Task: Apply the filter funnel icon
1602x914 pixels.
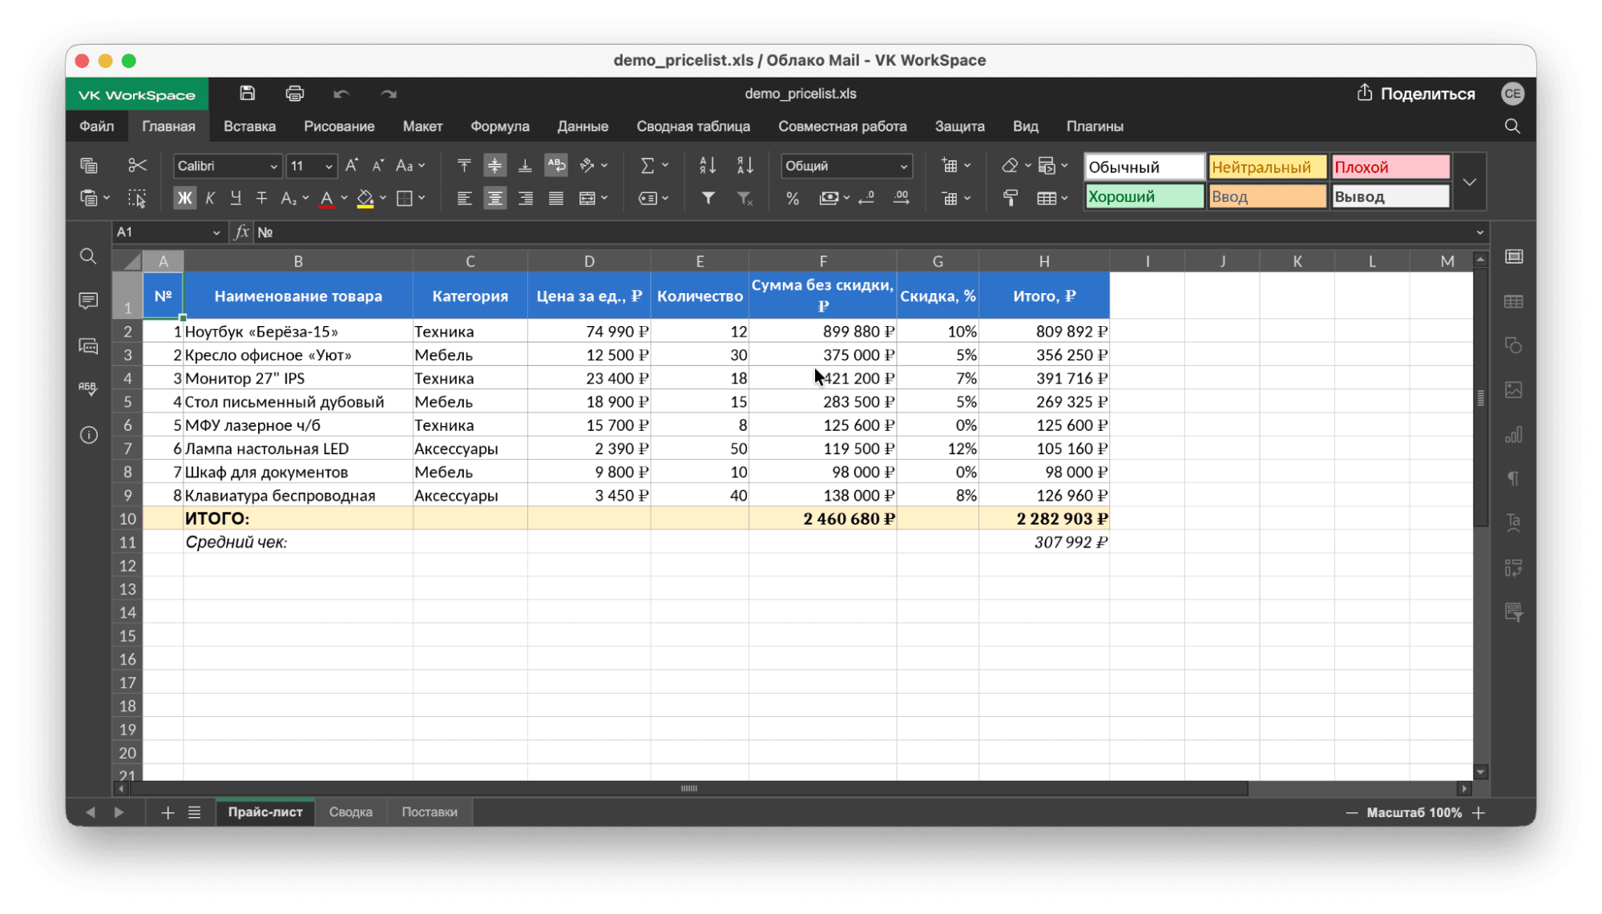Action: [708, 198]
